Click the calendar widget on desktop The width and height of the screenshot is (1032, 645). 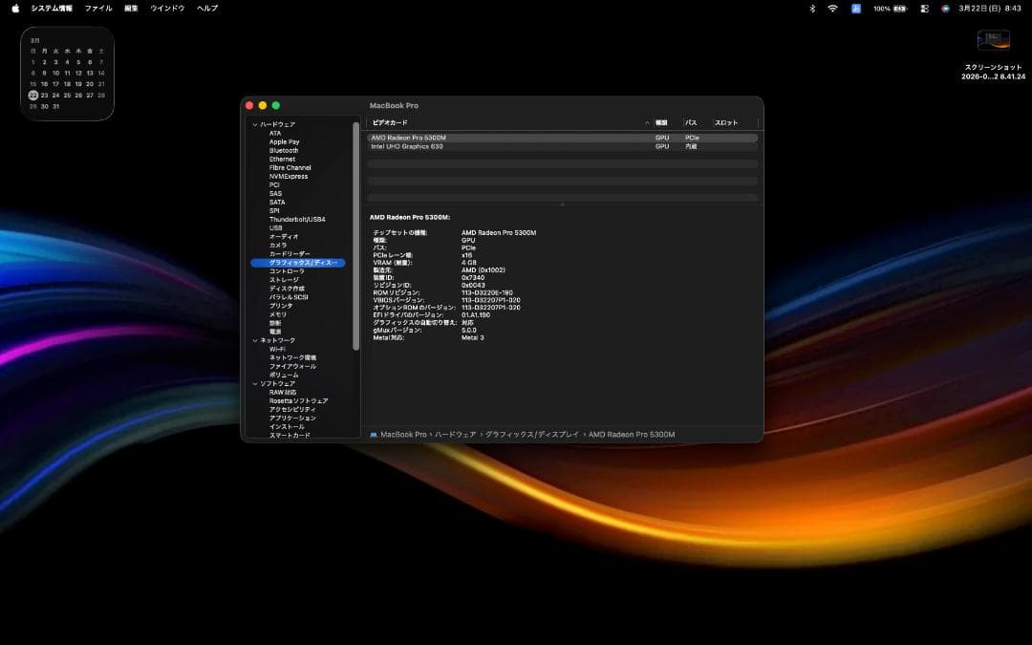point(67,73)
